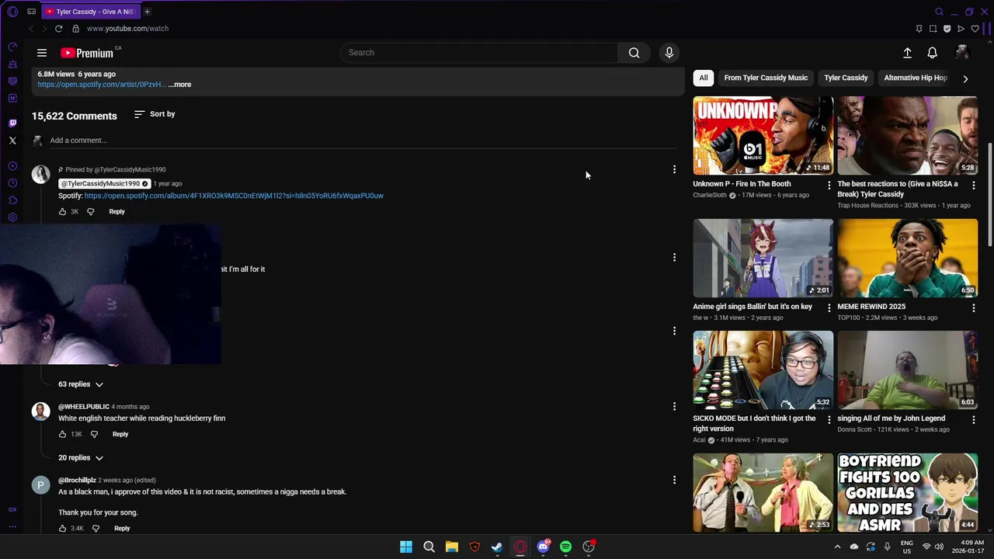Open the YouTube guide hamburger menu

[x=42, y=53]
